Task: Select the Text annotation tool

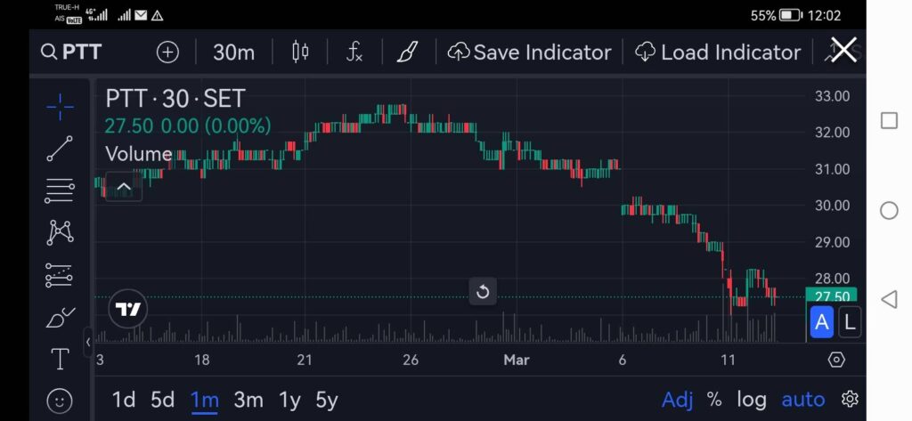Action: click(60, 359)
